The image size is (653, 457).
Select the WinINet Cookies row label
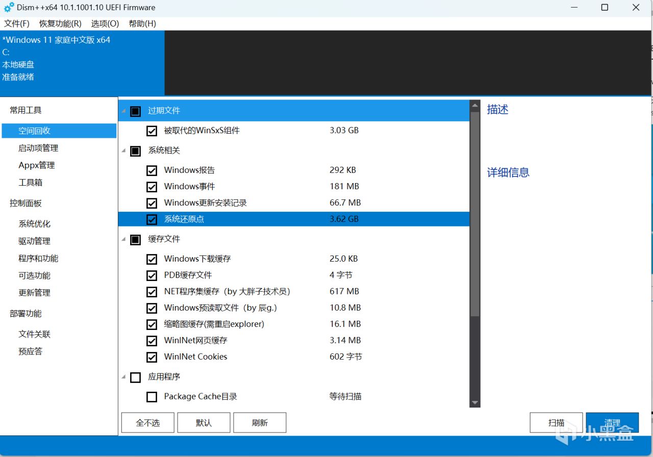click(x=195, y=357)
